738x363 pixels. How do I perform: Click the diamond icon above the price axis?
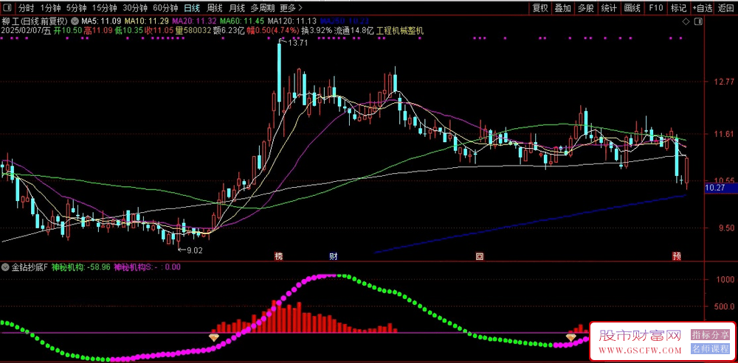[x=685, y=23]
